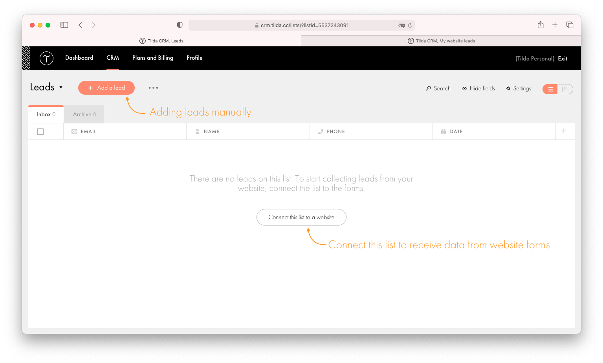Add a new column with plus icon
This screenshot has width=603, height=363.
pos(564,131)
